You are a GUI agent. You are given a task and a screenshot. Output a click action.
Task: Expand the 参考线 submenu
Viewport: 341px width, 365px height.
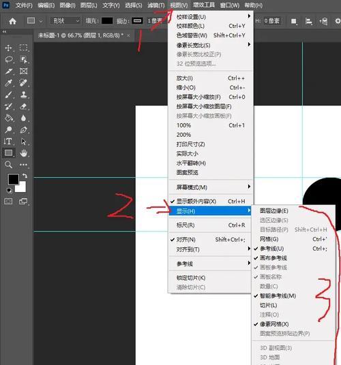tap(210, 264)
